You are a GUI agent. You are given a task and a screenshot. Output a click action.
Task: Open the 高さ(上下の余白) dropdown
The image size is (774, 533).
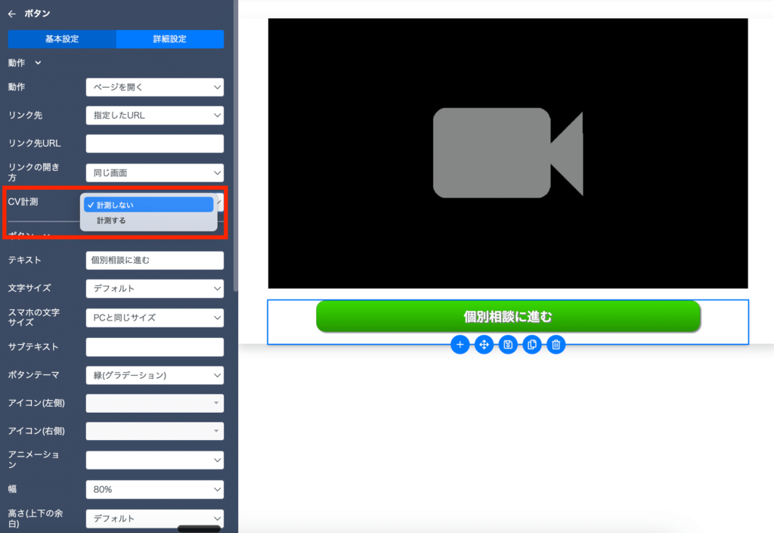(x=154, y=519)
